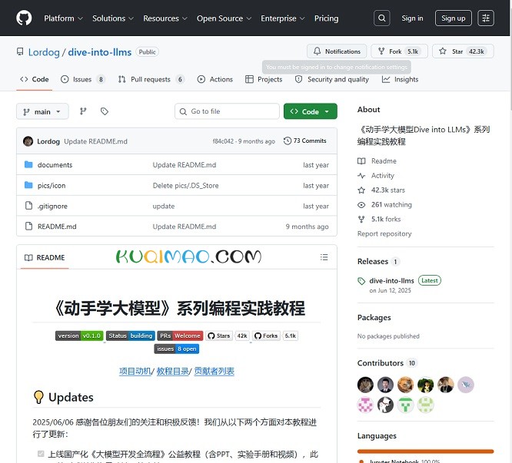Expand the Enterprise menu

[x=283, y=18]
